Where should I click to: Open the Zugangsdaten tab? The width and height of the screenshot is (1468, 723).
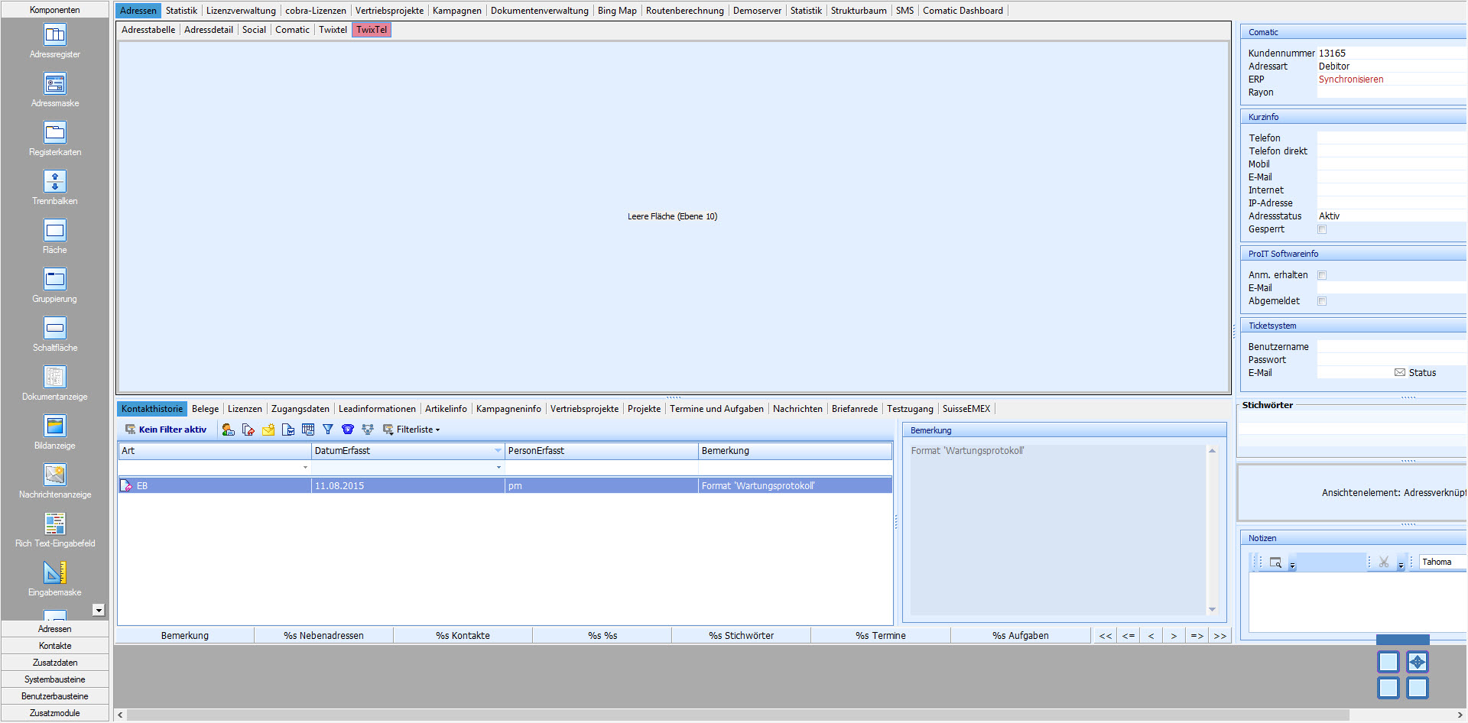pos(300,409)
